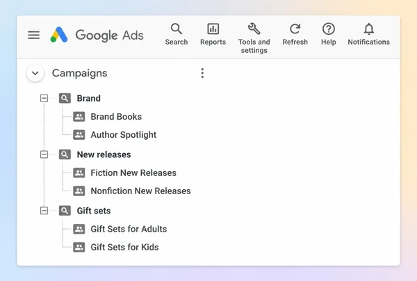The image size is (417, 281).
Task: Click the Campaigns heading text
Action: pyautogui.click(x=79, y=74)
